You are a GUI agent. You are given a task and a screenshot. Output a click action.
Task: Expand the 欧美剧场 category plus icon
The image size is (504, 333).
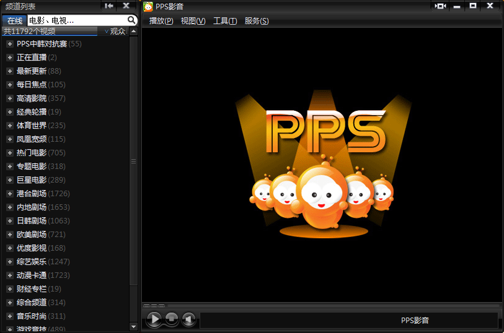pos(10,235)
